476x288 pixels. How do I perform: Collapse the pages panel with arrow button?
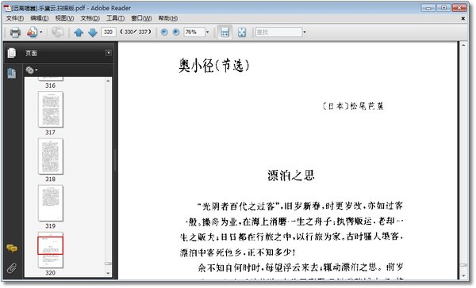coord(109,53)
